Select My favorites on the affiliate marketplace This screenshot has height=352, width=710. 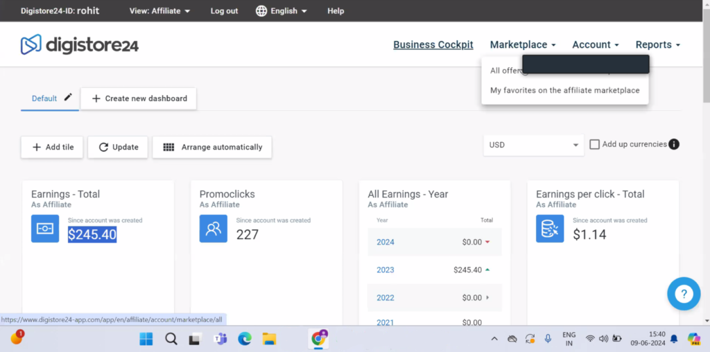pyautogui.click(x=564, y=90)
